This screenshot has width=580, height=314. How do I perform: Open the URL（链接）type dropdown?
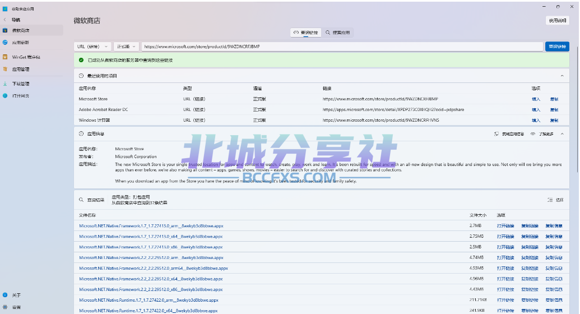tap(92, 47)
